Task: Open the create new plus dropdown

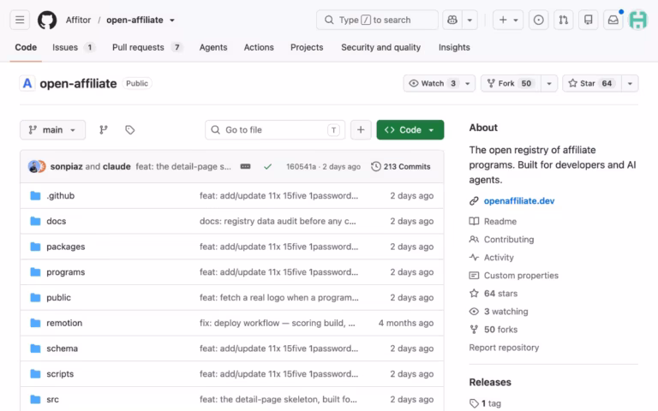Action: (x=508, y=20)
